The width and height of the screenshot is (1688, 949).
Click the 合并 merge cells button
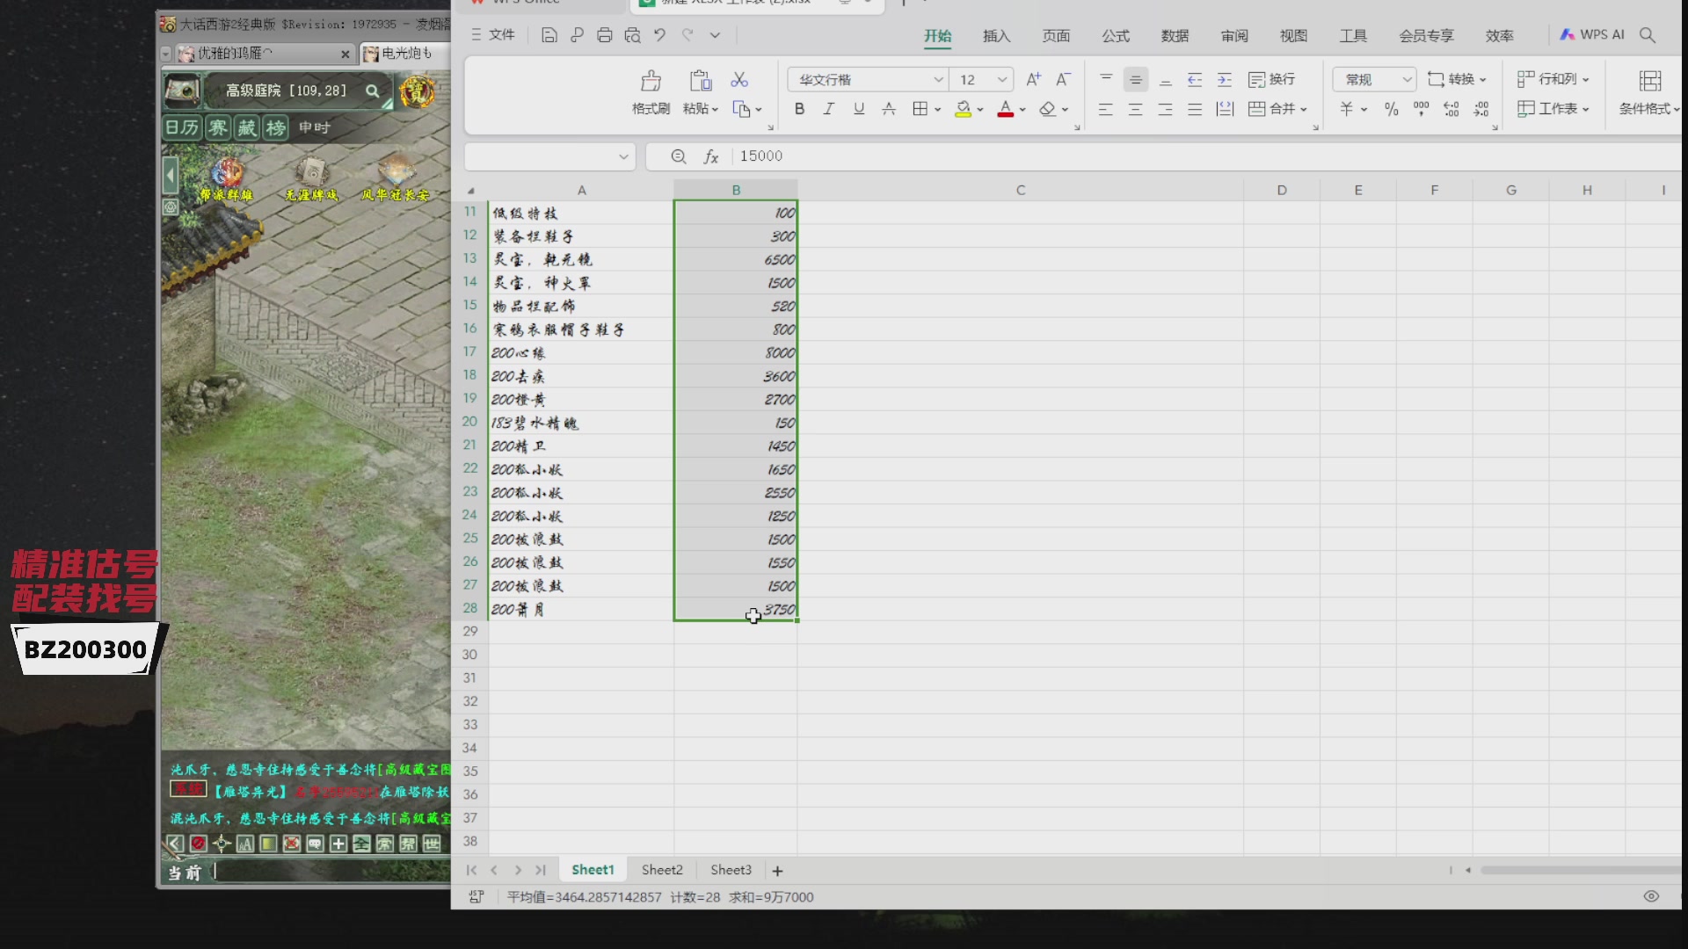coord(1272,109)
